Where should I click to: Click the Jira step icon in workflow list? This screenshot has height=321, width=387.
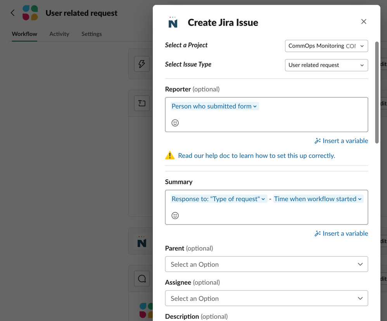click(142, 241)
